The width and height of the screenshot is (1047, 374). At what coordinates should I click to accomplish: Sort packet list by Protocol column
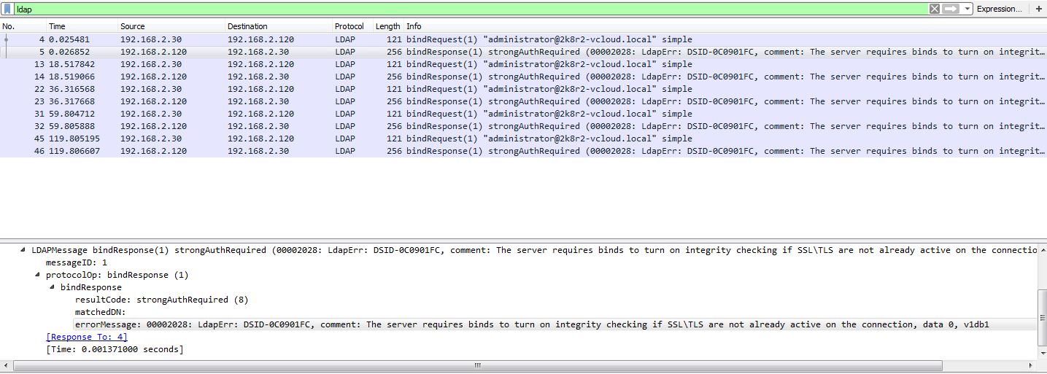point(349,26)
